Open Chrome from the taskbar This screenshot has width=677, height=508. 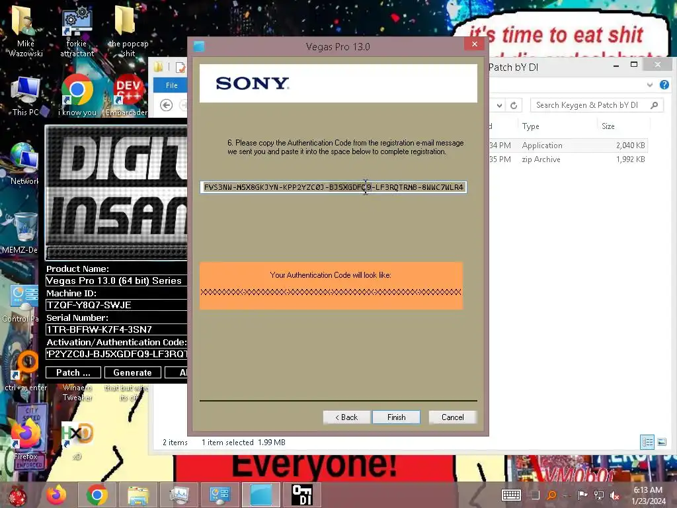[97, 495]
